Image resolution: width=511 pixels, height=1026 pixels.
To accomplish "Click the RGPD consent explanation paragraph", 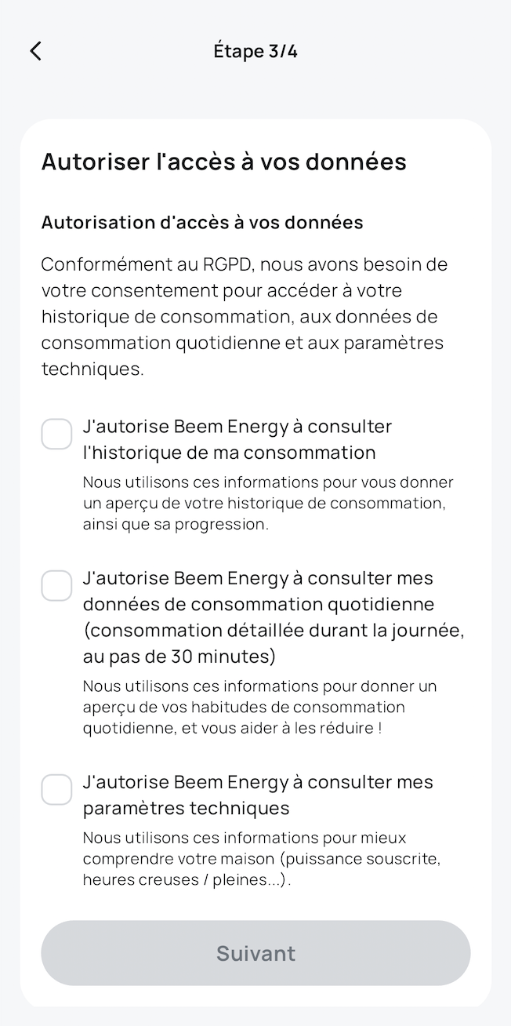I will pos(245,316).
